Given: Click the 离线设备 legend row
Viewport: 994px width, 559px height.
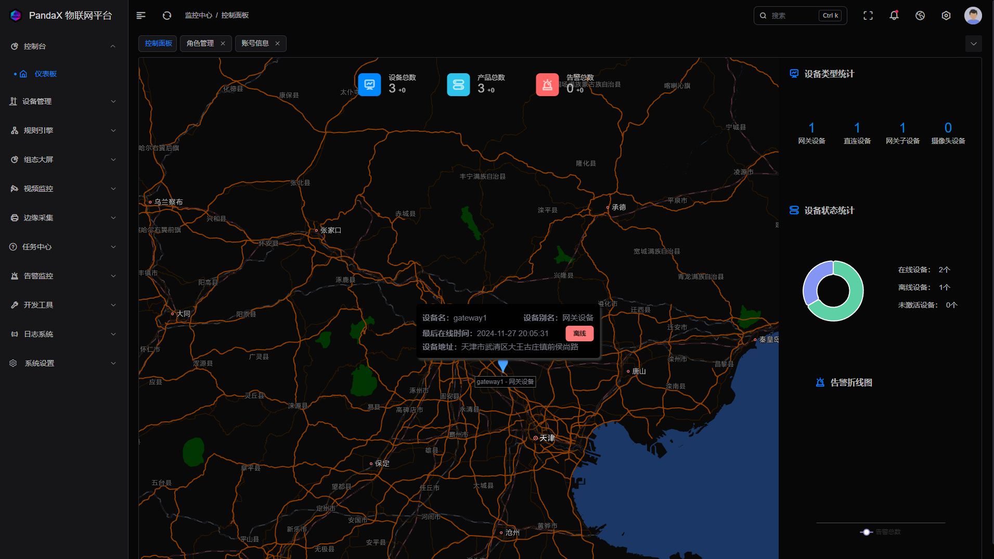Looking at the screenshot, I should point(924,287).
